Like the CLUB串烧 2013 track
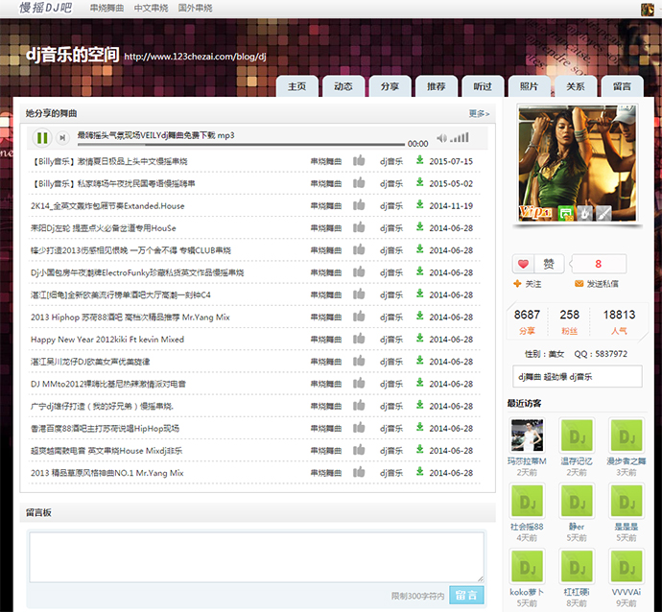 click(359, 249)
